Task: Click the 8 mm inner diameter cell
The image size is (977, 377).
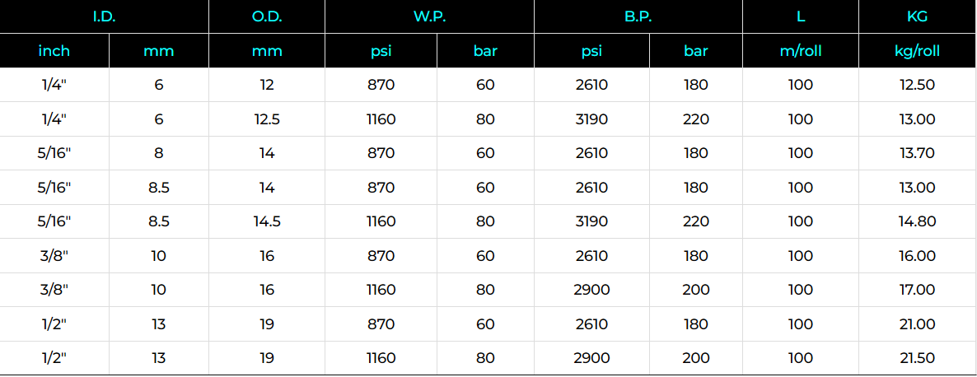Action: (x=159, y=153)
